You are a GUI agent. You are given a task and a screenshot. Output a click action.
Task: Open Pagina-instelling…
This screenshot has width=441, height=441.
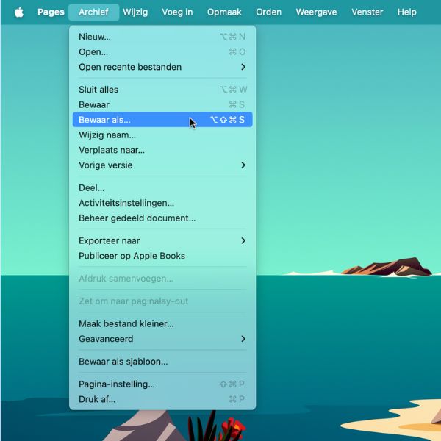click(x=162, y=384)
